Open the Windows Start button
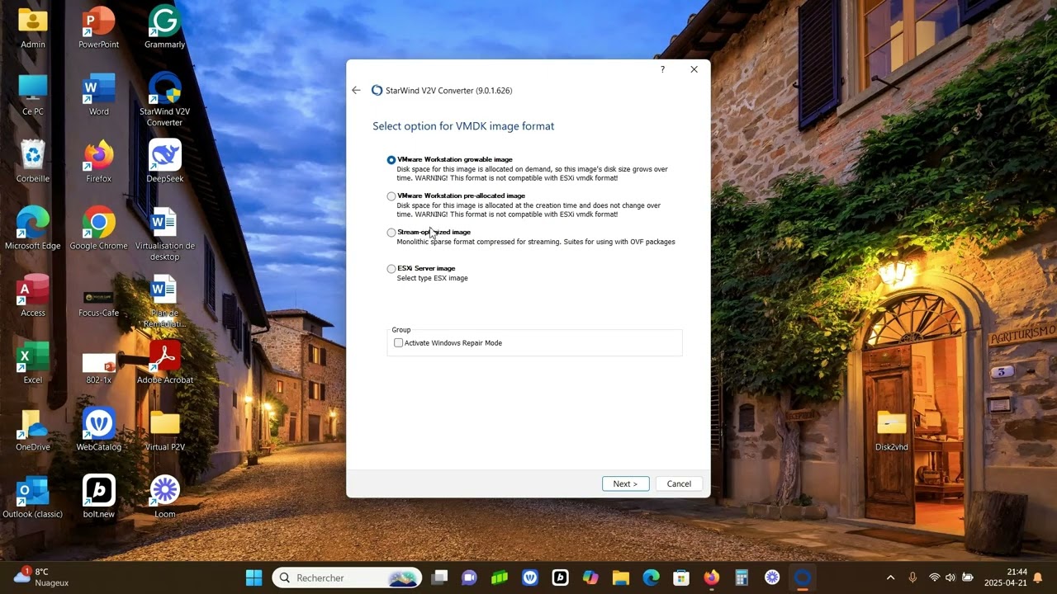Image resolution: width=1057 pixels, height=594 pixels. pyautogui.click(x=254, y=577)
